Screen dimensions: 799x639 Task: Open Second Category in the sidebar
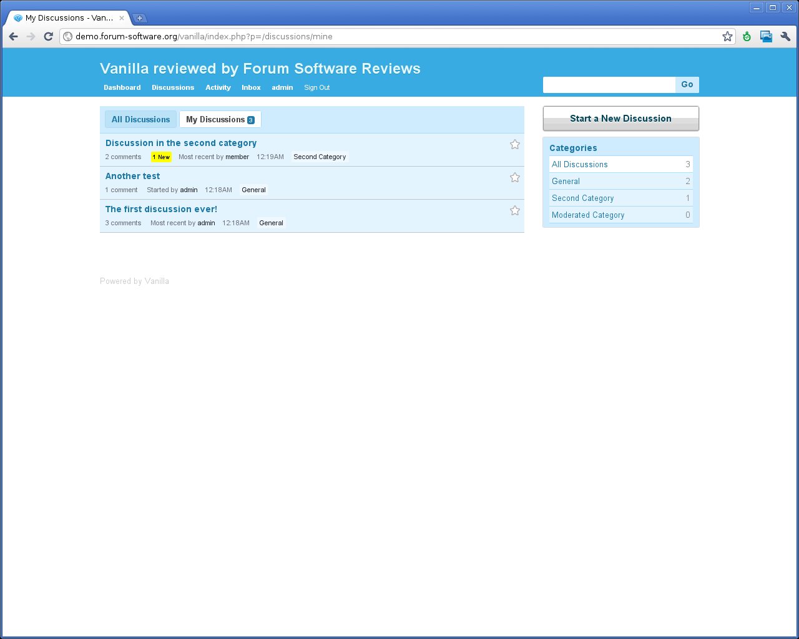(621, 198)
